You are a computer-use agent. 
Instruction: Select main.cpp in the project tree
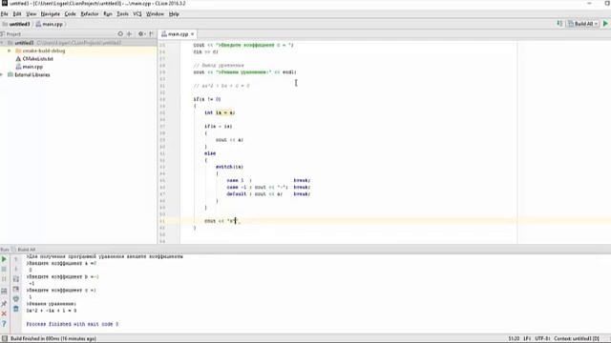tap(30, 67)
